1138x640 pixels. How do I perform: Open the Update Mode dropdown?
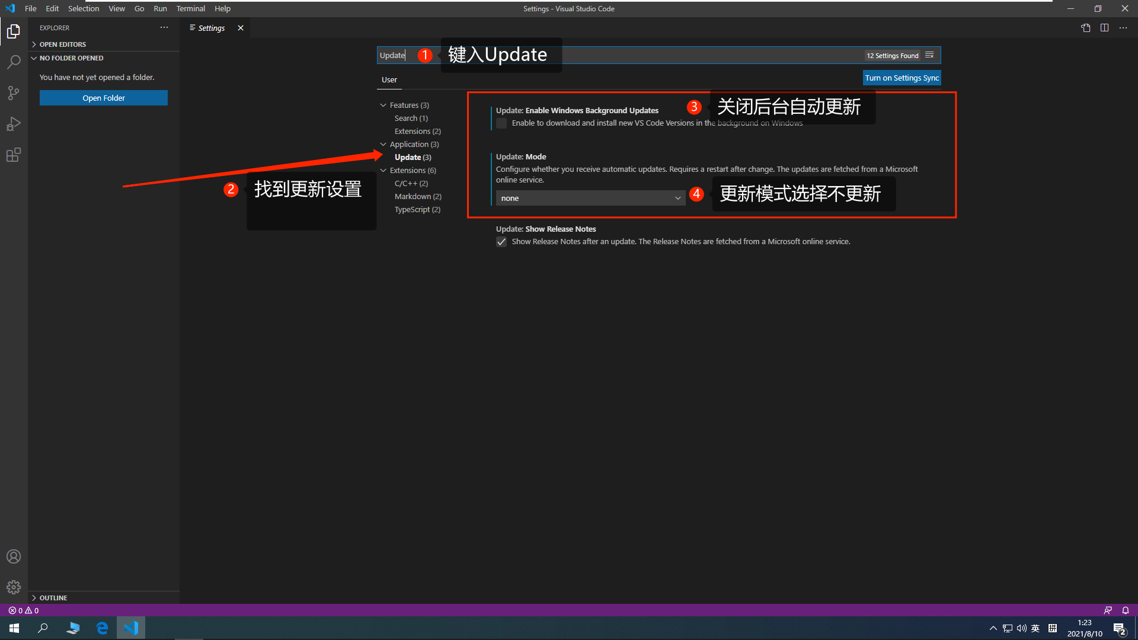click(590, 197)
